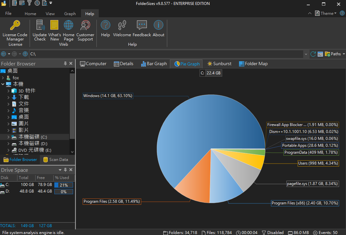The image size is (346, 235).
Task: Collapse the 本機 tree node
Action: point(3,84)
